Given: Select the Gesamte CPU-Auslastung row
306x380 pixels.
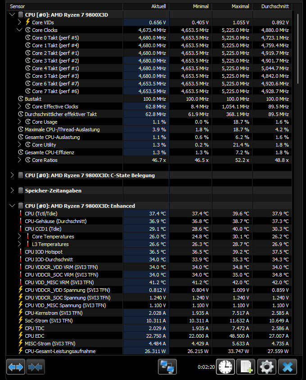Looking at the screenshot, I should coord(149,137).
